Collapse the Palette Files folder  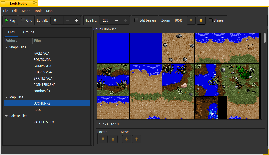[6, 116]
